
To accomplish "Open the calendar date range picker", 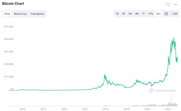I will [166, 14].
